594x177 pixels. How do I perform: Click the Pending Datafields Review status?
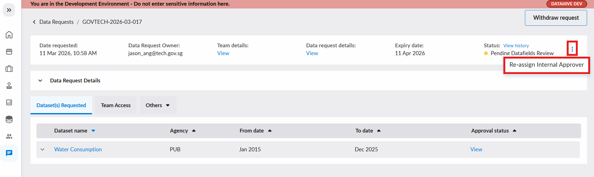click(522, 53)
